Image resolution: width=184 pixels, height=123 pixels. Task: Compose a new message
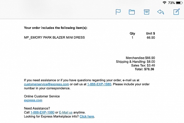coord(177,12)
